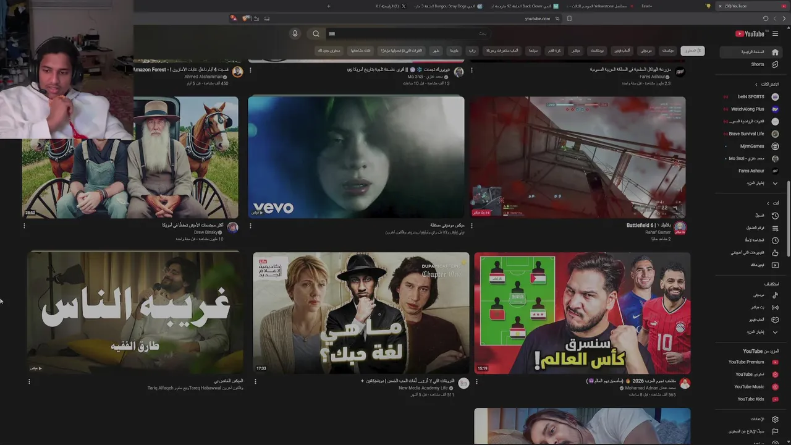Select the Watched filter chip
The width and height of the screenshot is (791, 445).
tap(360, 51)
